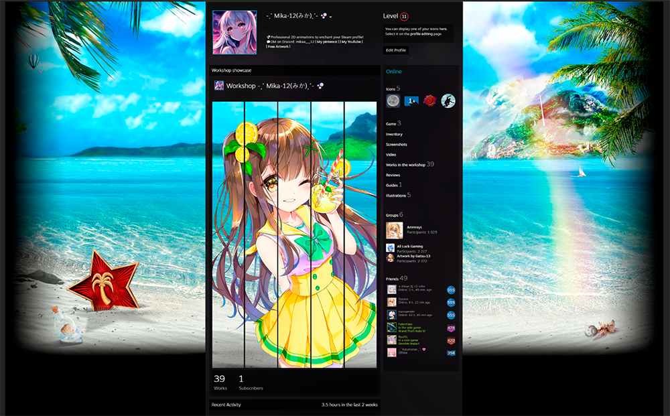The height and width of the screenshot is (416, 670).
Task: Click the RyvViL friend avatar
Action: click(391, 340)
